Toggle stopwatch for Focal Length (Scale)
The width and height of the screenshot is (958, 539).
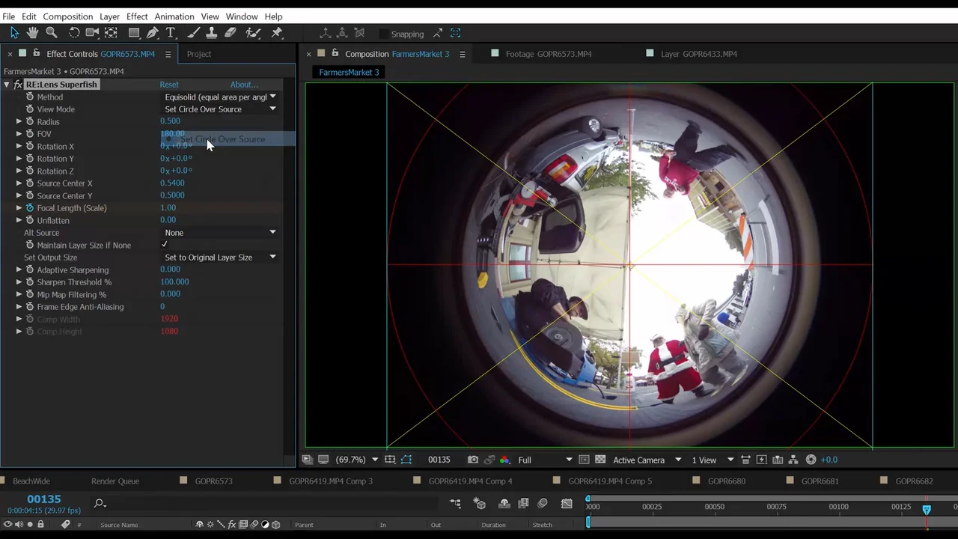click(30, 208)
